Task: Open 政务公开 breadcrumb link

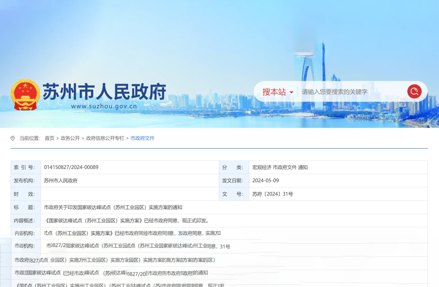Action: point(70,138)
